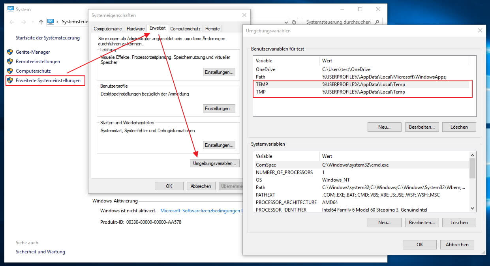This screenshot has height=266, width=490.
Task: Click OK in Umgebungsvariablen dialog
Action: click(x=420, y=244)
